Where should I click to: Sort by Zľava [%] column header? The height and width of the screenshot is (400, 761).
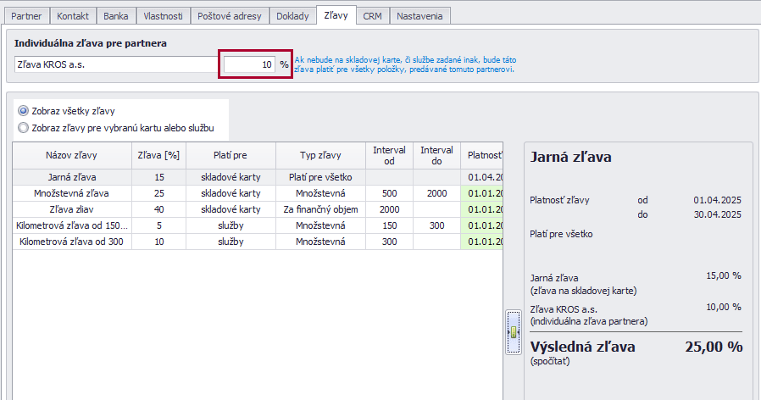(x=158, y=155)
